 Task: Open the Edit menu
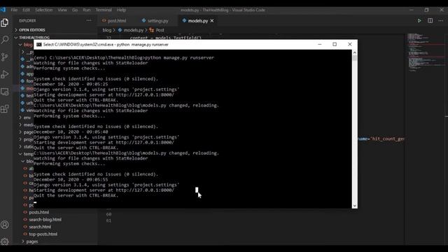point(26,10)
